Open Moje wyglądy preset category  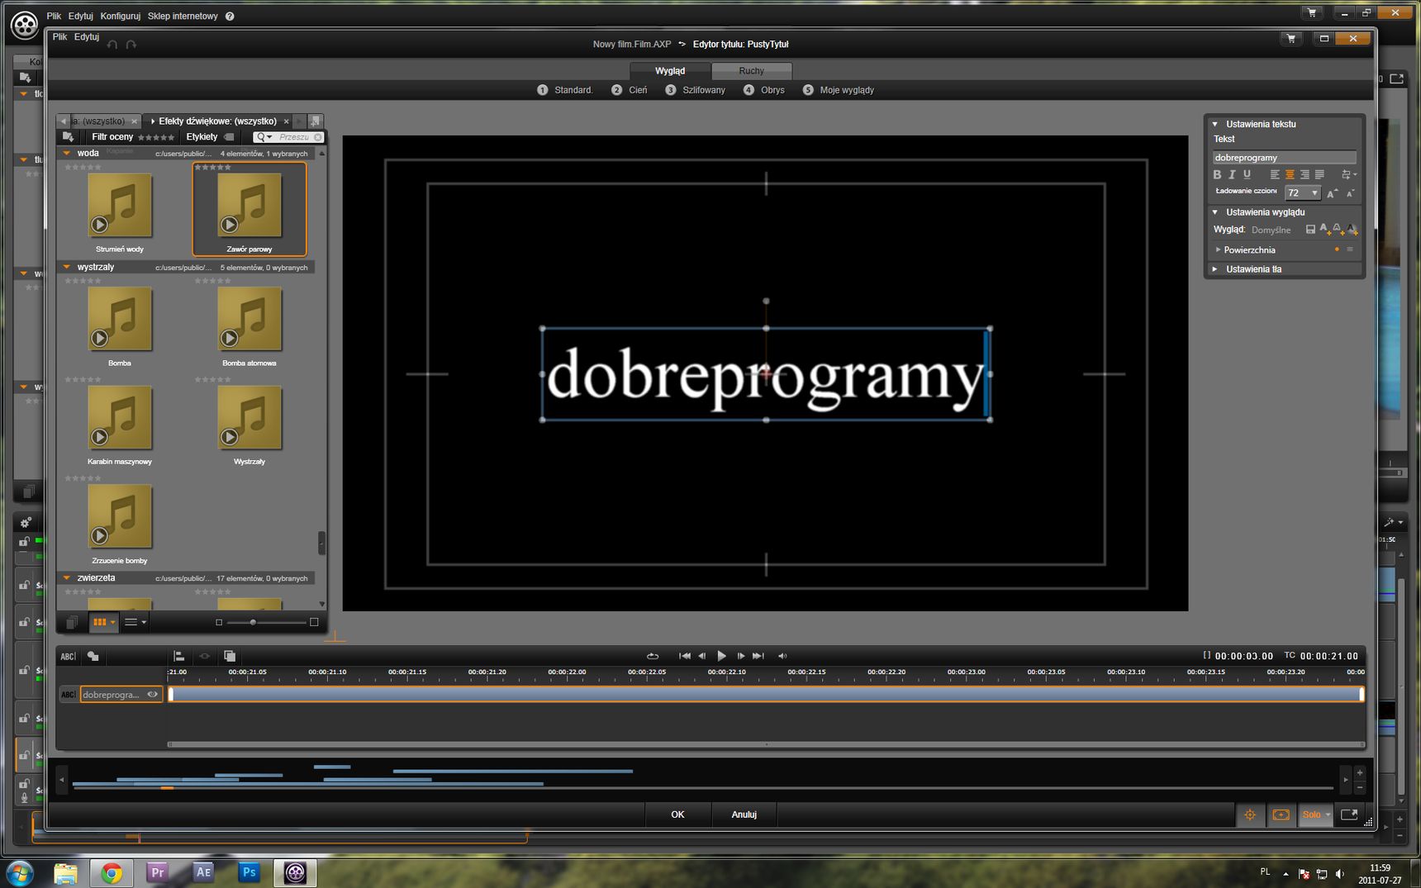(838, 90)
